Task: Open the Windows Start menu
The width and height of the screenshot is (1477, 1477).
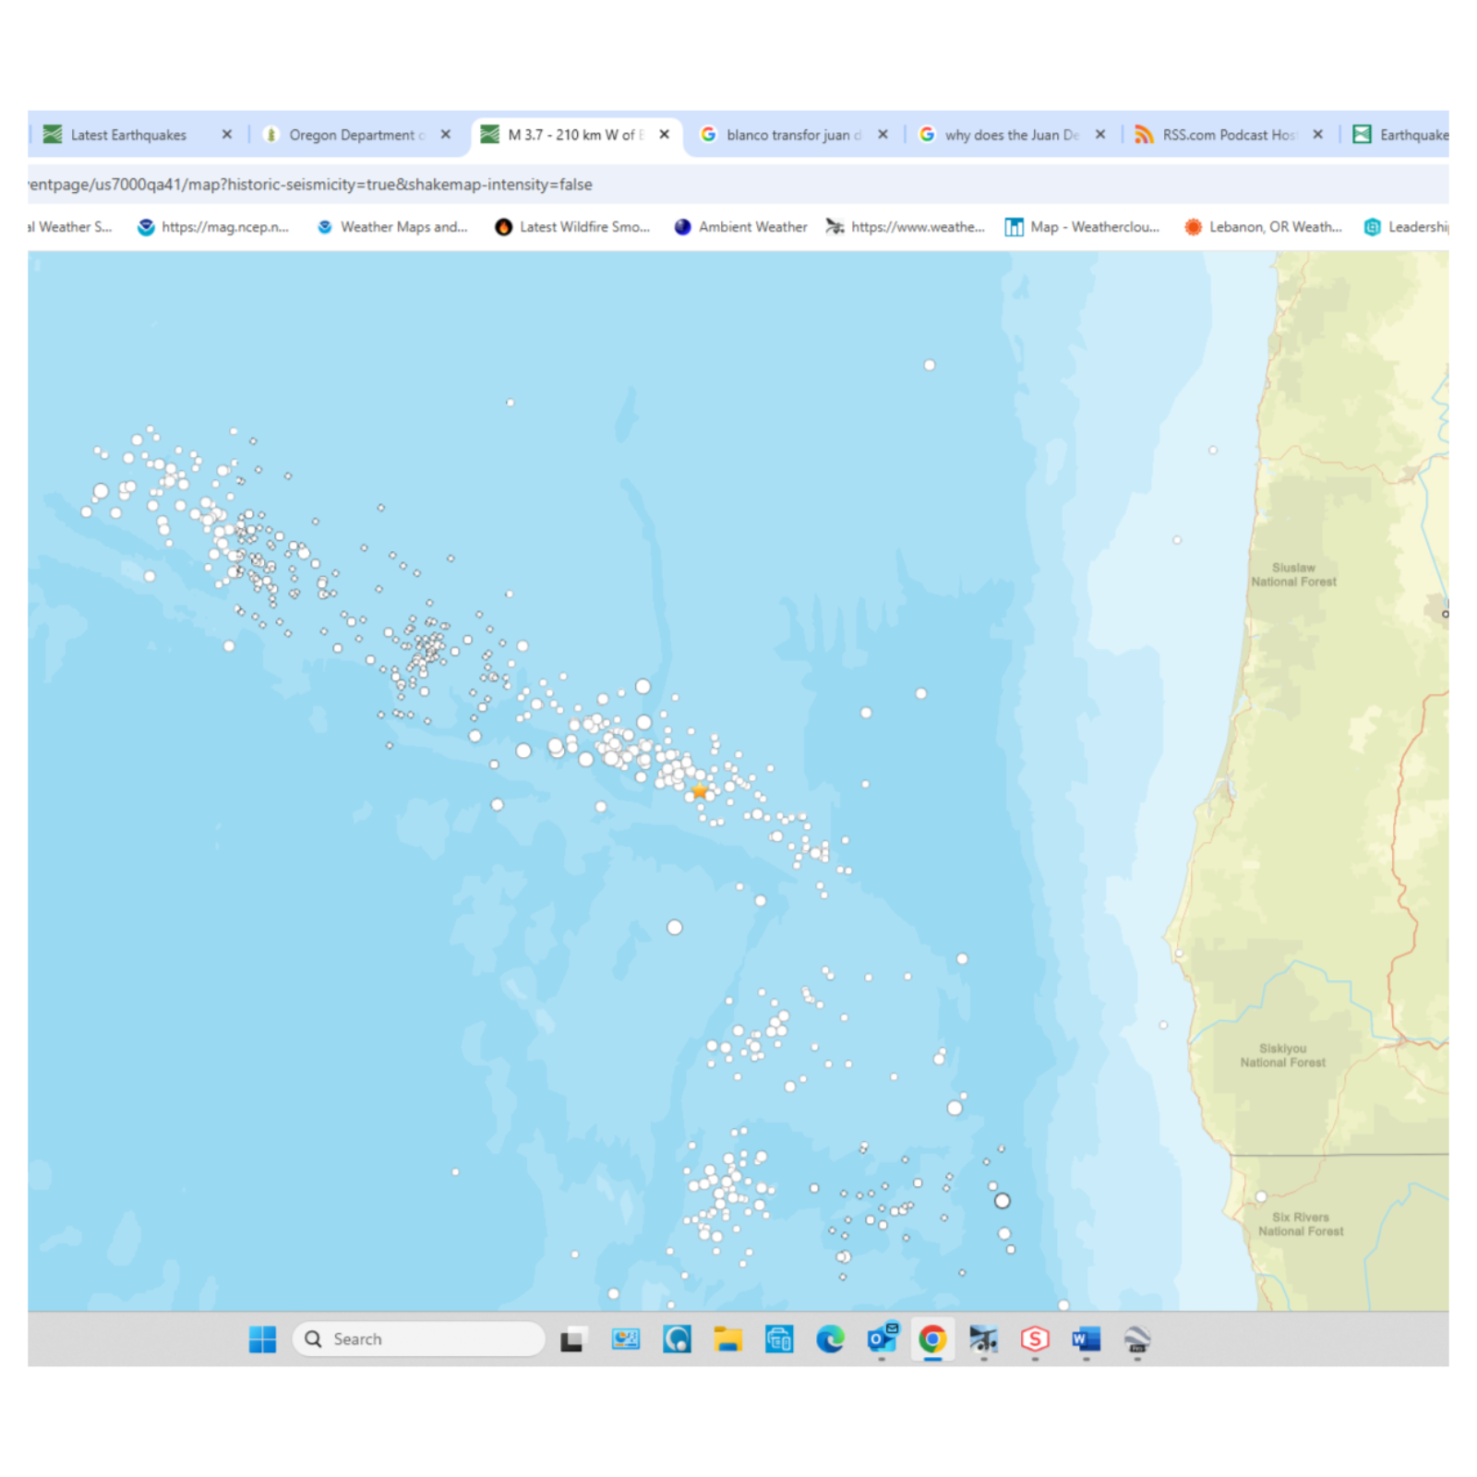Action: [262, 1339]
